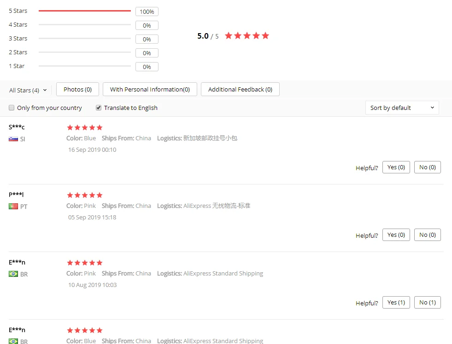The width and height of the screenshot is (452, 344).
Task: Click the Portugal flag icon beside PT
Action: point(13,206)
